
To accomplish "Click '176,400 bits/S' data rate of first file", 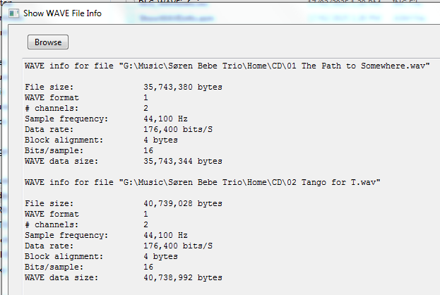I will (178, 130).
